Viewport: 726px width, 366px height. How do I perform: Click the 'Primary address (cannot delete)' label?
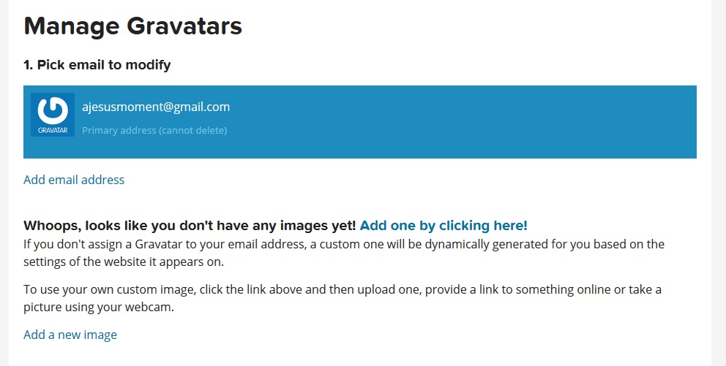pyautogui.click(x=154, y=130)
